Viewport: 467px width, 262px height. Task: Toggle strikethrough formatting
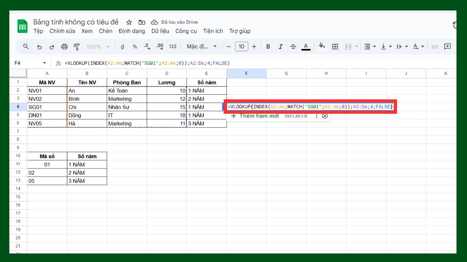point(293,46)
